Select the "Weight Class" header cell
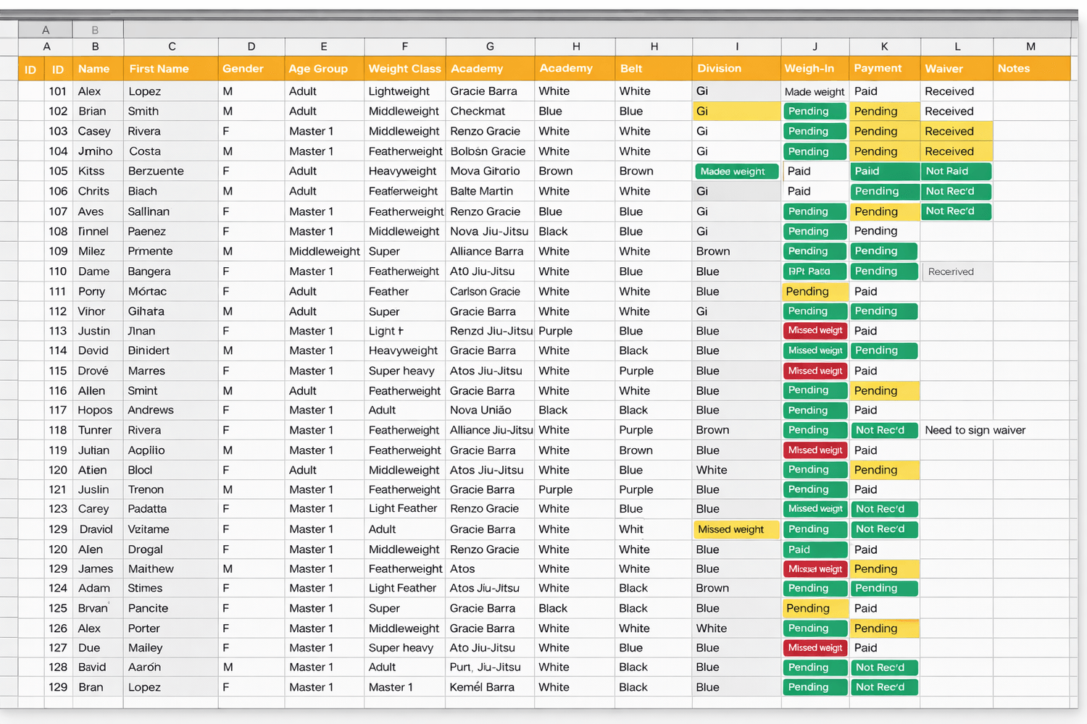 404,69
